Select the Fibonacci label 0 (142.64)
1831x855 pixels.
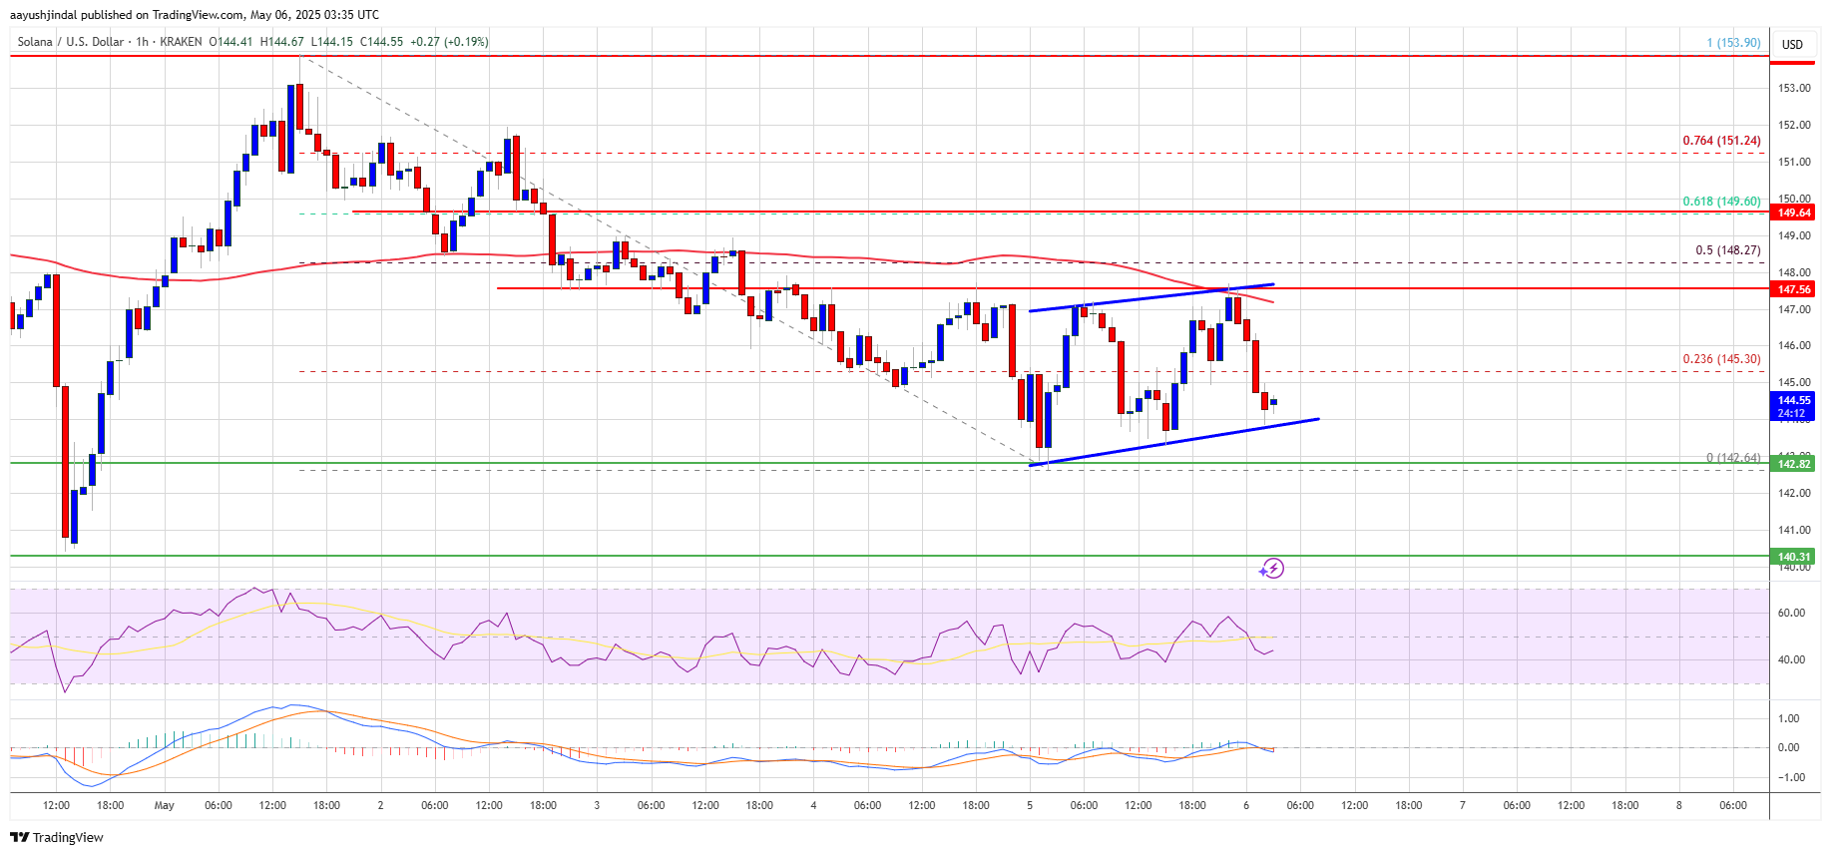click(x=1733, y=458)
